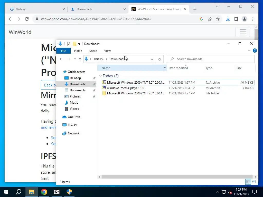Click This PC in the address breadcrumb

tap(99, 59)
